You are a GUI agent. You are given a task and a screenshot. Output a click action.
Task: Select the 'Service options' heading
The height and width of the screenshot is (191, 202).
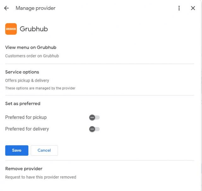pos(22,72)
